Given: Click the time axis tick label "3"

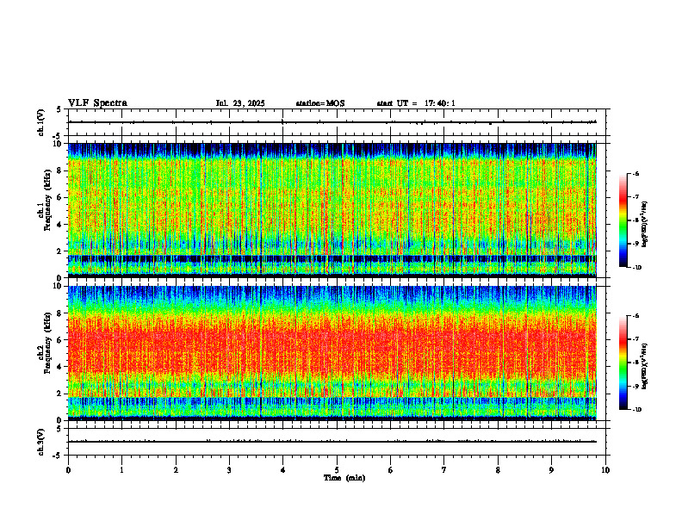Looking at the screenshot, I should click(229, 470).
